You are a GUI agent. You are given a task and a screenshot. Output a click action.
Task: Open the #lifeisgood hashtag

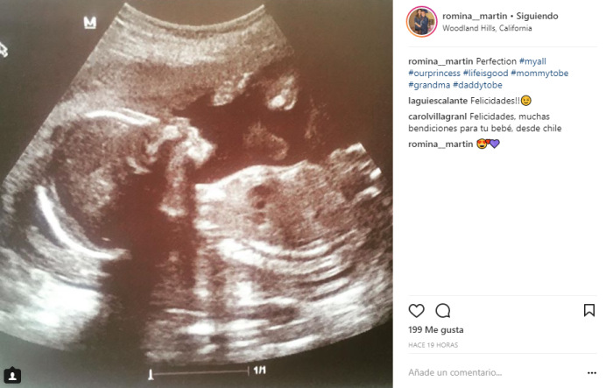tap(485, 74)
